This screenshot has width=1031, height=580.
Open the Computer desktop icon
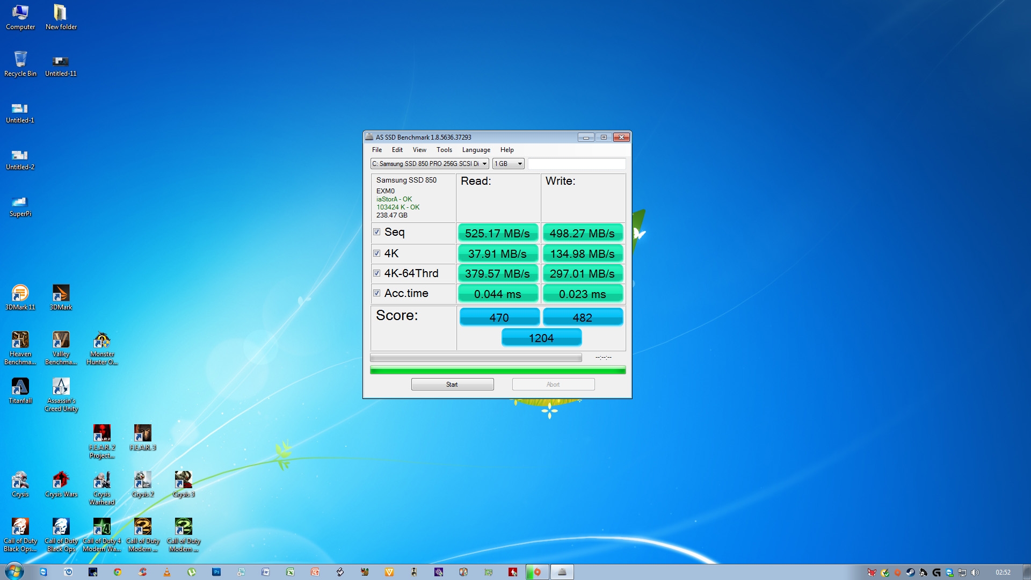(20, 17)
